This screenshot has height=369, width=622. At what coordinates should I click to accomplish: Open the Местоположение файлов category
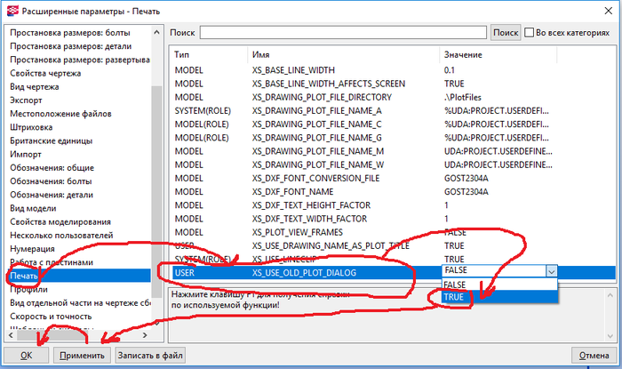[60, 114]
